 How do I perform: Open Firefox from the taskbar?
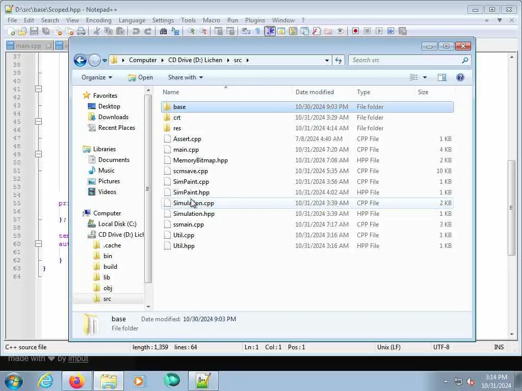[77, 381]
